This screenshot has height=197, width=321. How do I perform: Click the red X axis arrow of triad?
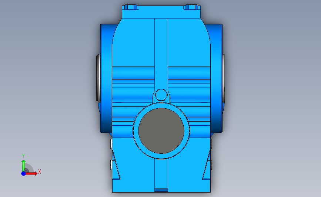pos(32,173)
